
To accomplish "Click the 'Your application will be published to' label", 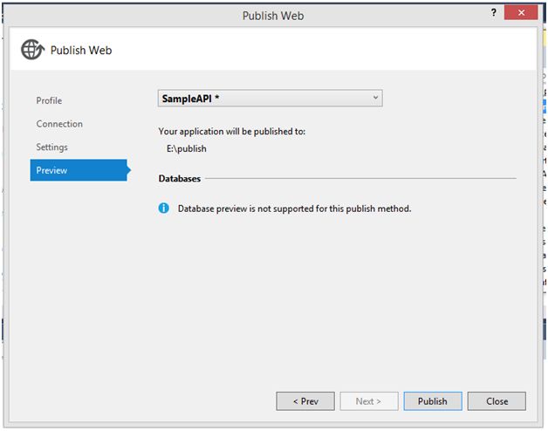I will (x=232, y=131).
